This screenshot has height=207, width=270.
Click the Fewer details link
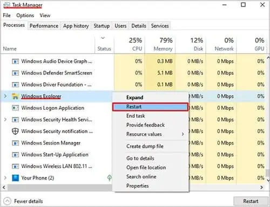click(x=29, y=201)
